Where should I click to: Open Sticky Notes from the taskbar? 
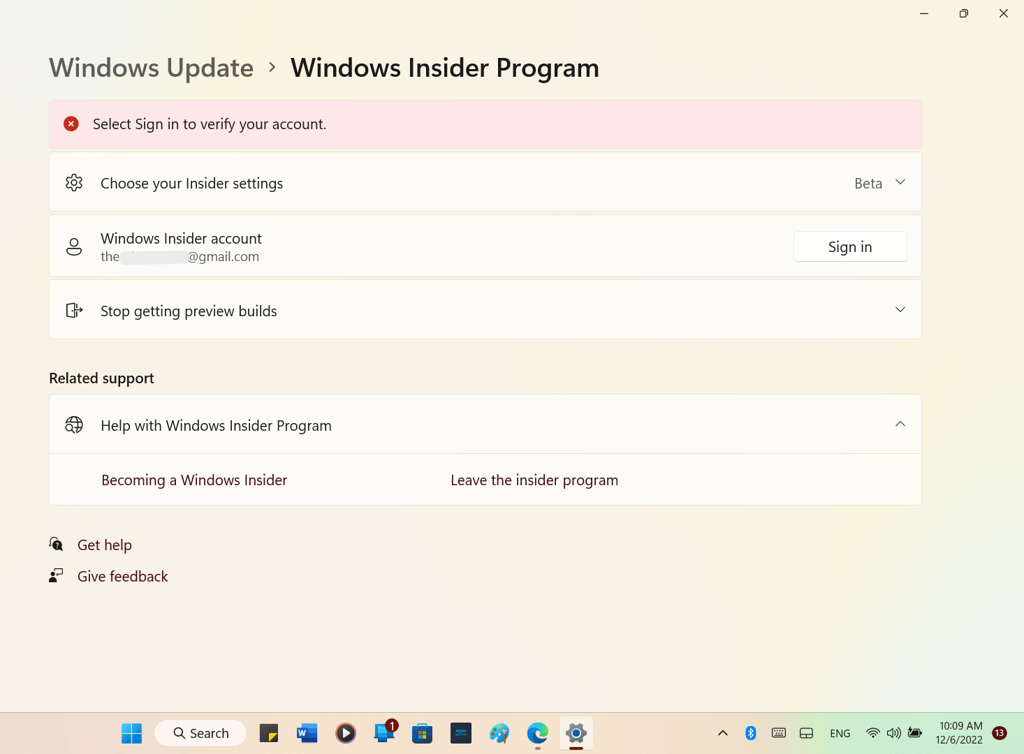(x=269, y=733)
